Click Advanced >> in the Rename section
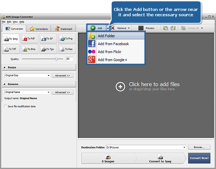 click(x=62, y=92)
